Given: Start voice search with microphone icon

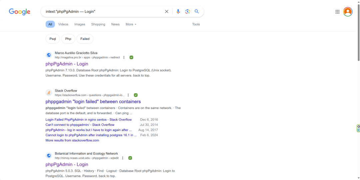Looking at the screenshot, I should pos(178,11).
